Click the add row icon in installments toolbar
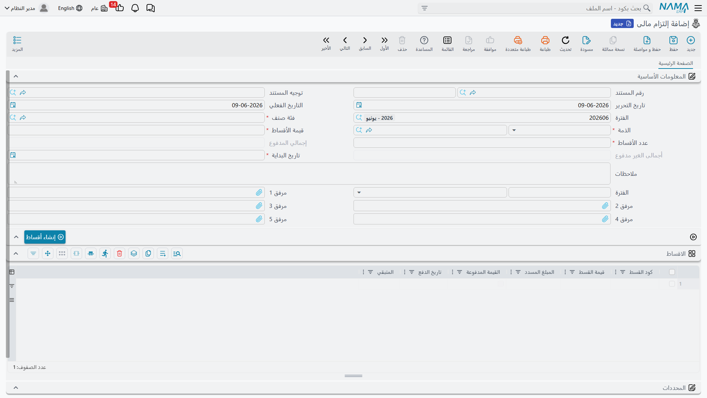707x398 pixels. click(162, 254)
